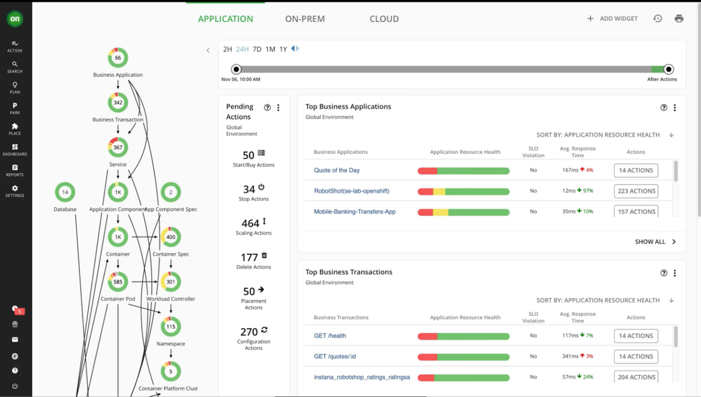Screen dimensions: 701x397
Task: Select the 7D time range
Action: 256,49
